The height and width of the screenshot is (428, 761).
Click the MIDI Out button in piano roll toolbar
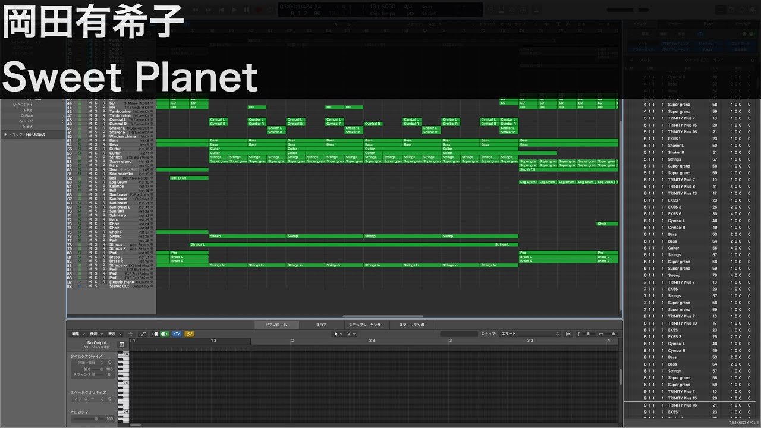165,334
